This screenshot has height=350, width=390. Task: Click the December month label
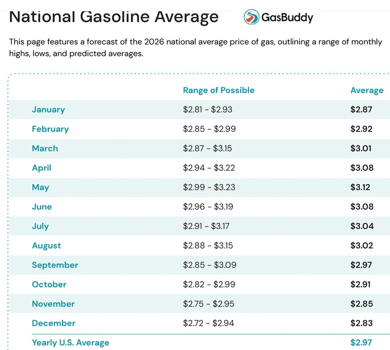click(54, 323)
